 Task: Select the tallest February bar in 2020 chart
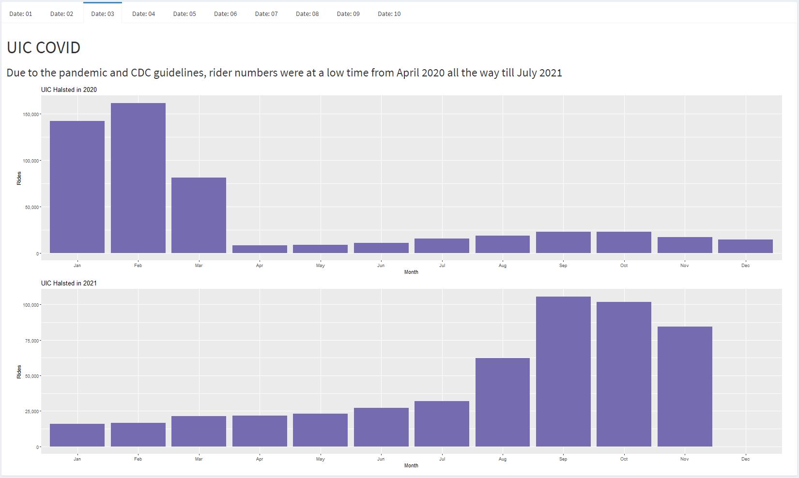(138, 177)
